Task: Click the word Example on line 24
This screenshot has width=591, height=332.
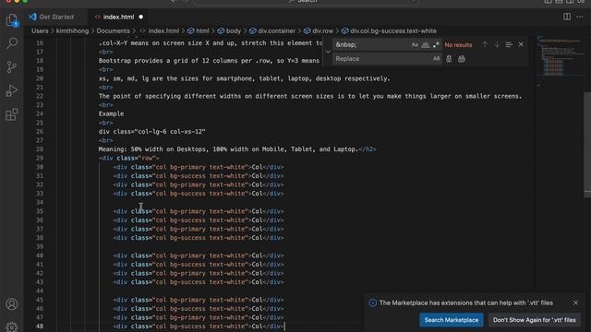Action: [111, 113]
